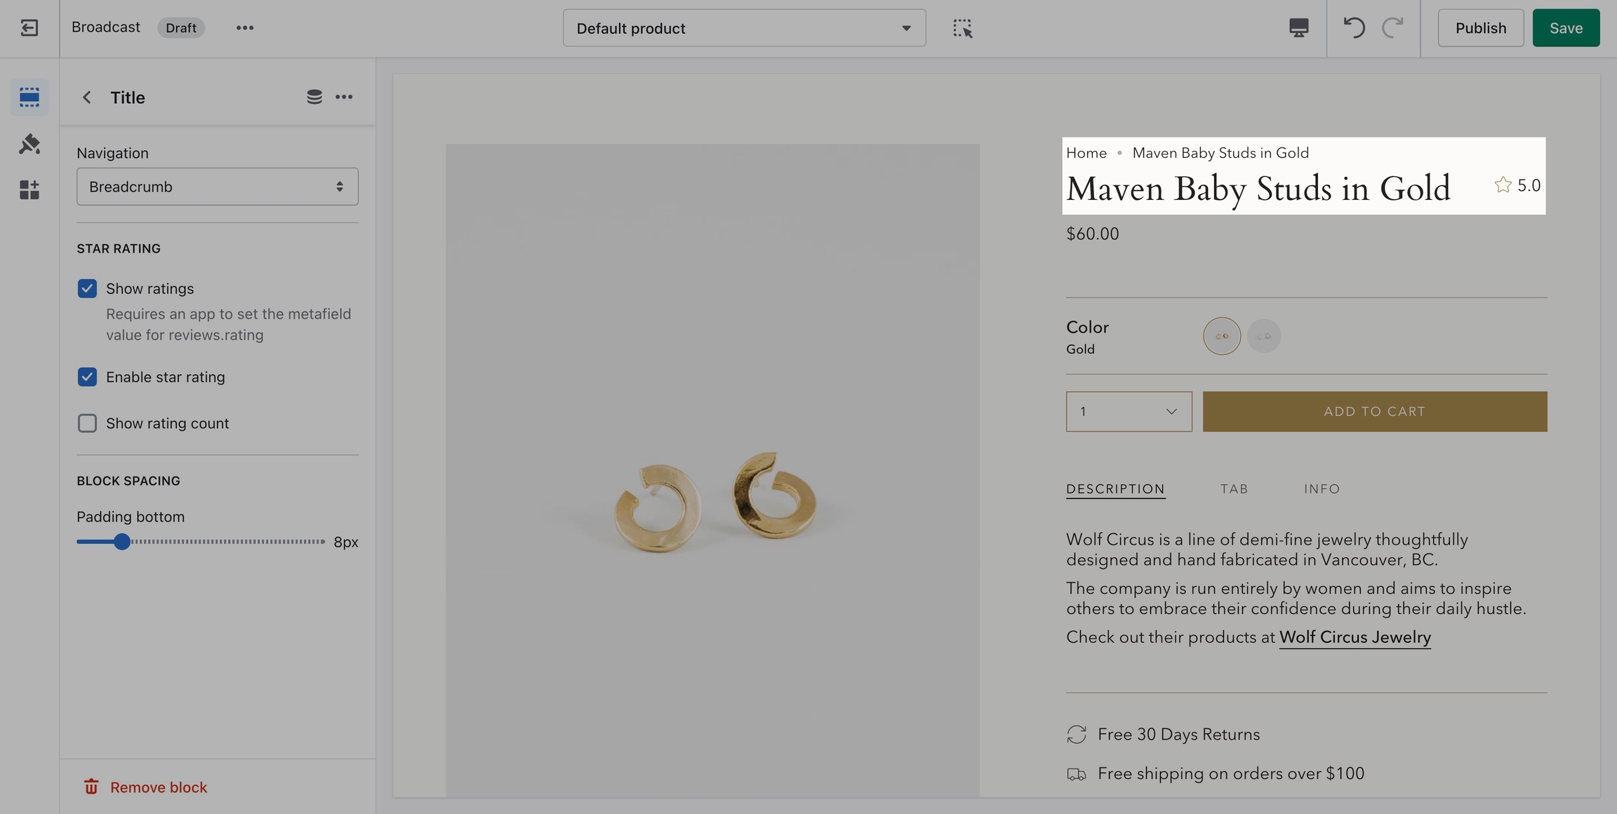Switch desktop preview device icon

click(x=1298, y=28)
